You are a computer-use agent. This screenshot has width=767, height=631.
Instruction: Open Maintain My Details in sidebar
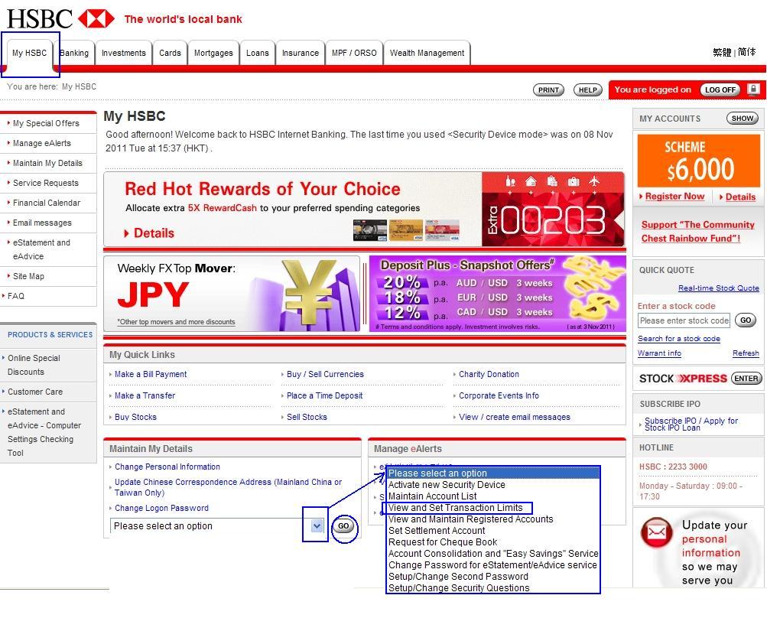[x=47, y=163]
